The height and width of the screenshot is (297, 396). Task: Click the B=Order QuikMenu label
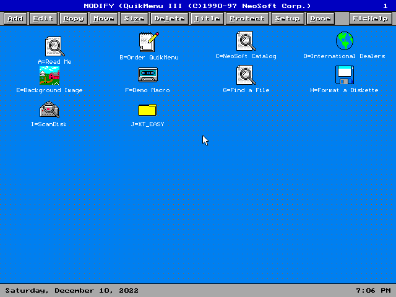tap(149, 58)
